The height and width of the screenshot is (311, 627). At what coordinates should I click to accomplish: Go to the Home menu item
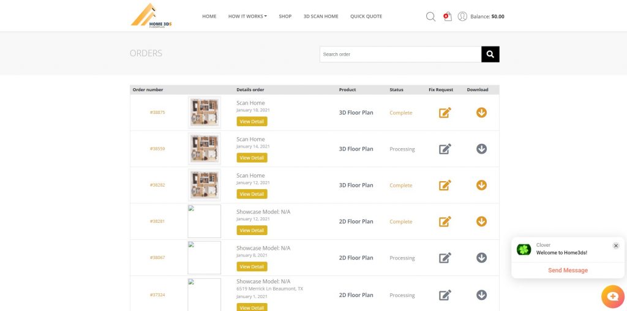coord(209,17)
